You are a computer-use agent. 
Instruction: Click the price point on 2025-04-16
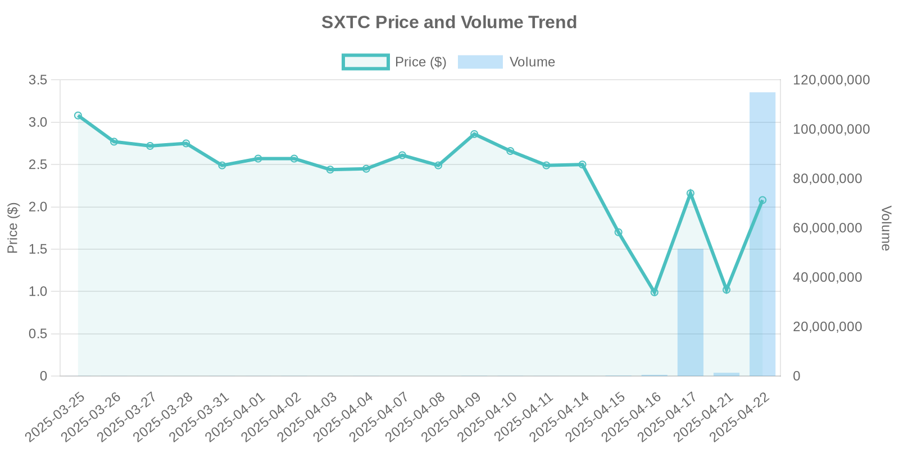(654, 292)
